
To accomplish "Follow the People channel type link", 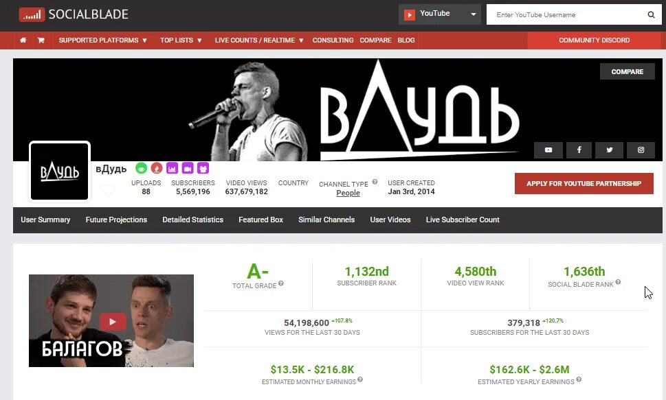I will (x=348, y=193).
